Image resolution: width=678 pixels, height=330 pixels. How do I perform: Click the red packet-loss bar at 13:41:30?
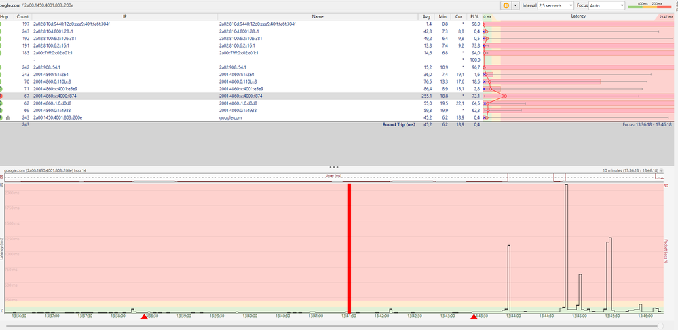[x=350, y=249]
